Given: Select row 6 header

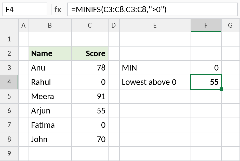Looking at the screenshot, I should click(9, 111).
